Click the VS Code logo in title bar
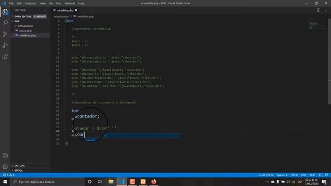 click(4, 3)
